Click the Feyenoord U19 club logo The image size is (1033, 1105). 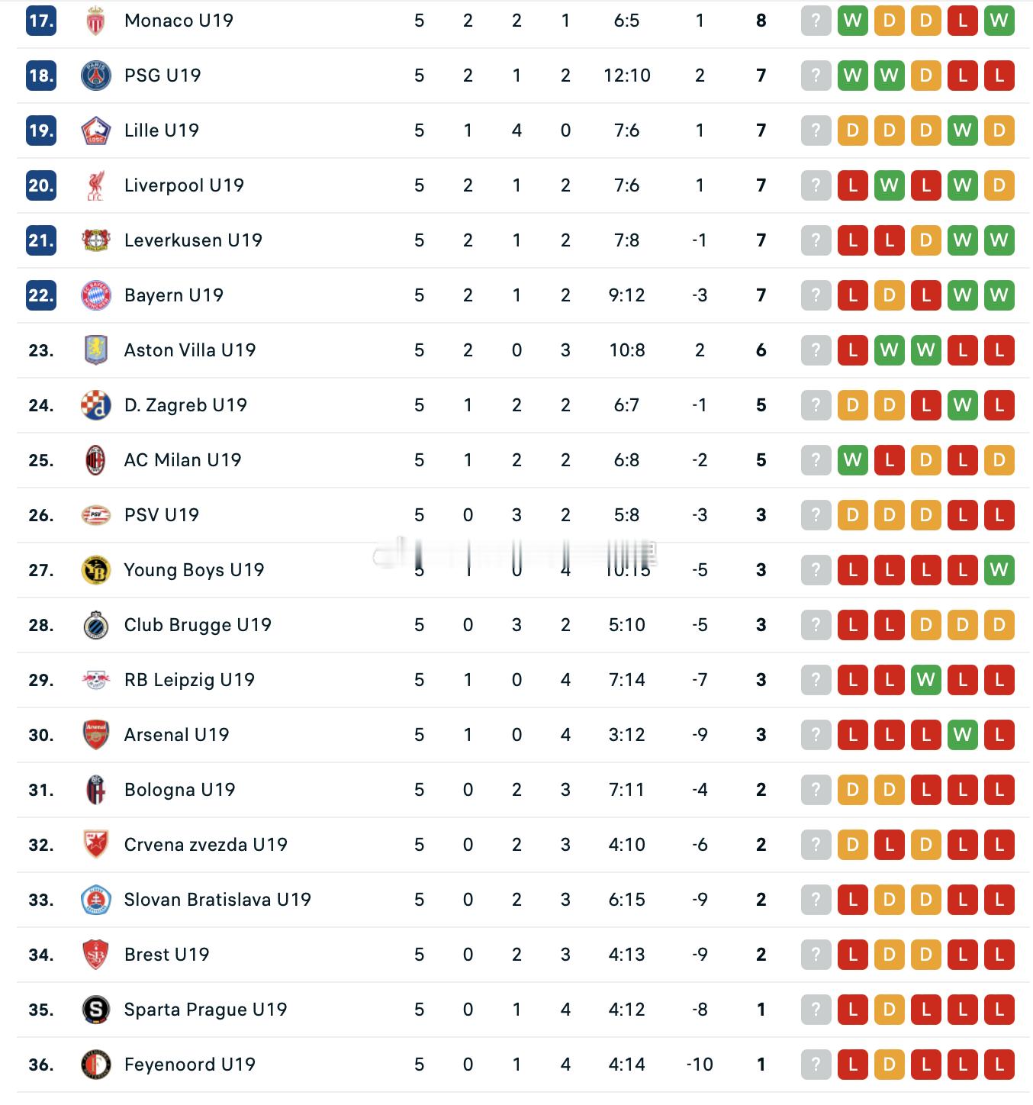pyautogui.click(x=95, y=1065)
